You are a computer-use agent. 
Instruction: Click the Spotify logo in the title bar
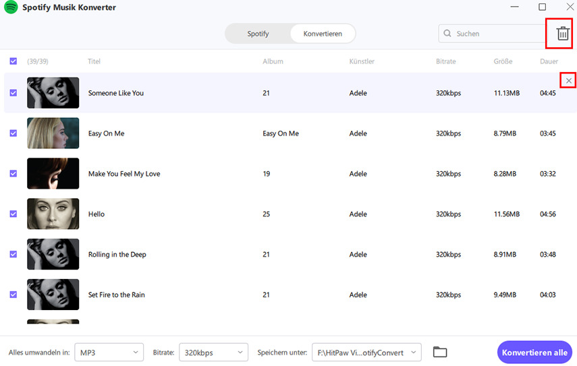tap(11, 7)
